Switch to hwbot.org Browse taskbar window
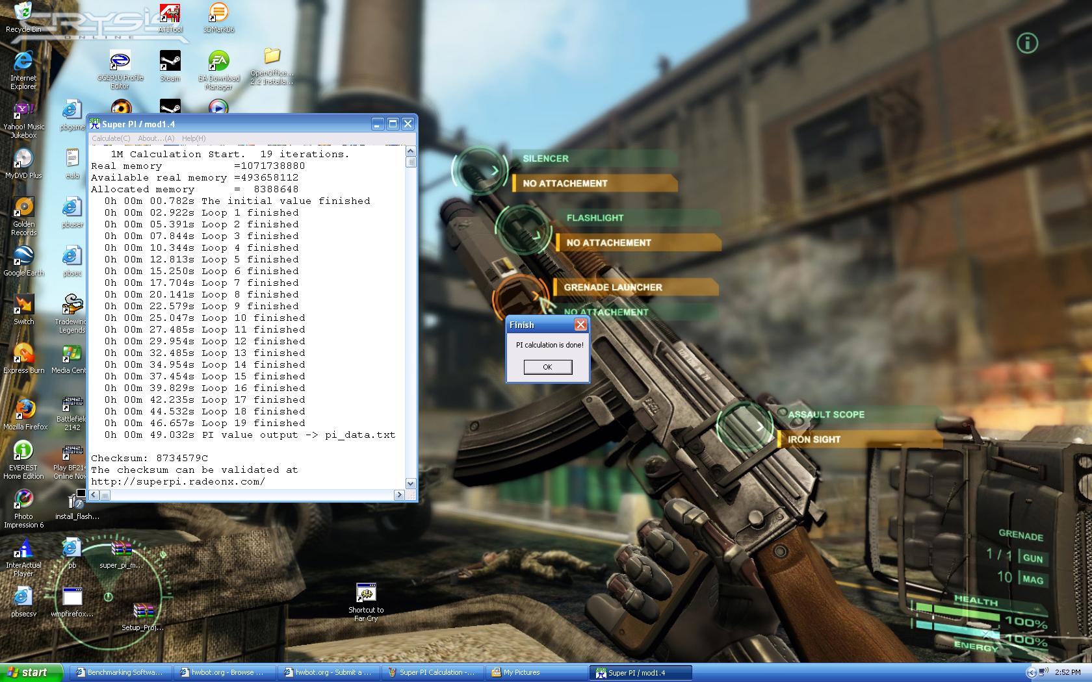The image size is (1092, 682). 224,672
